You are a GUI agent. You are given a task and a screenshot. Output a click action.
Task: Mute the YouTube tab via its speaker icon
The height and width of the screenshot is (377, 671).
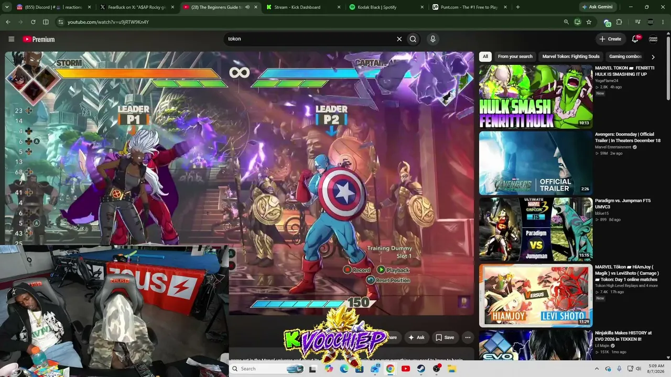click(247, 7)
